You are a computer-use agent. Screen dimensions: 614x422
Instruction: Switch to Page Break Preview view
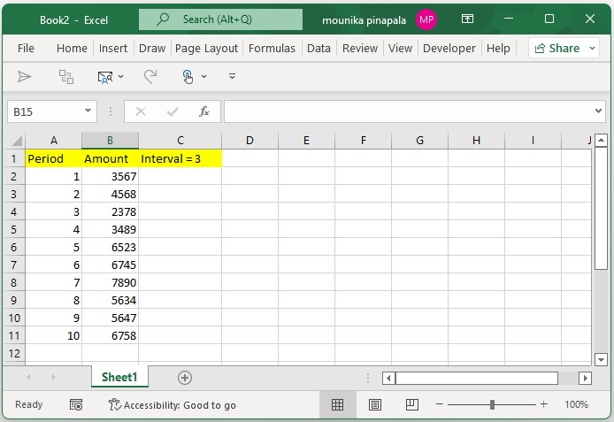[411, 404]
